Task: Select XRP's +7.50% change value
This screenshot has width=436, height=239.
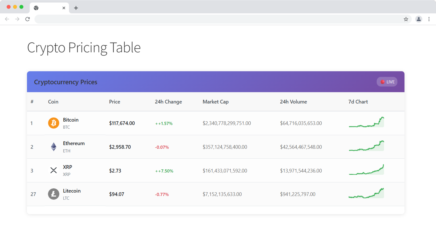Action: [x=164, y=171]
